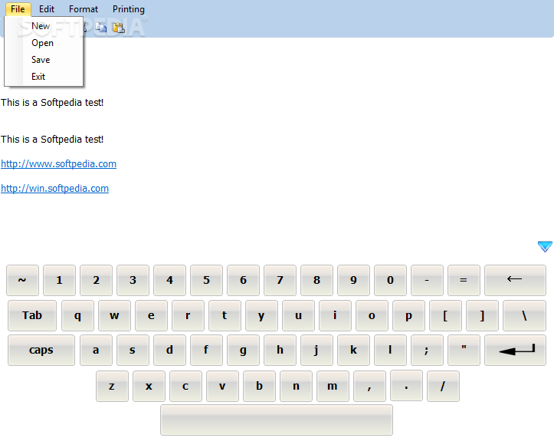The height and width of the screenshot is (438, 554).
Task: Tap the number 8 key
Action: click(x=316, y=280)
